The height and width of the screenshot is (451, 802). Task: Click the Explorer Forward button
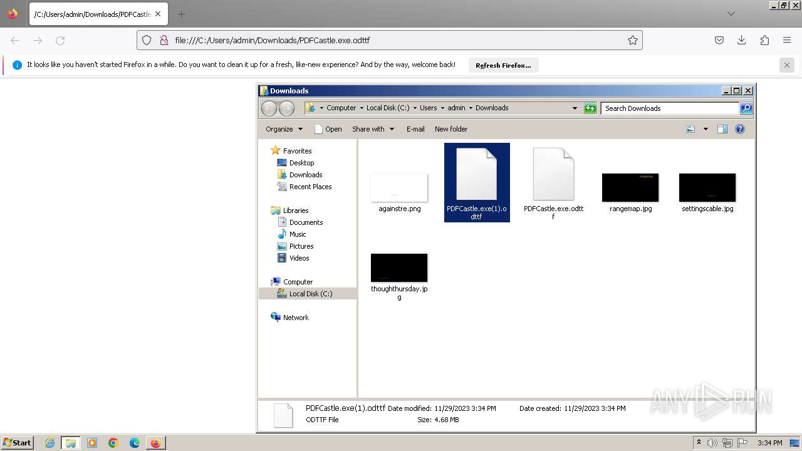pyautogui.click(x=286, y=108)
